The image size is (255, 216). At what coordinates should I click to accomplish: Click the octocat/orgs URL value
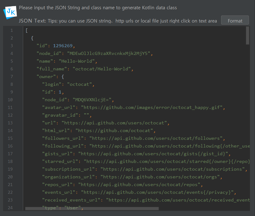click(160, 177)
